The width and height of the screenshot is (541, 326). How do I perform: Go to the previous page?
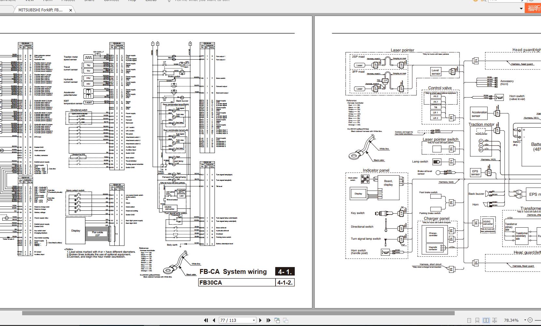tap(214, 320)
